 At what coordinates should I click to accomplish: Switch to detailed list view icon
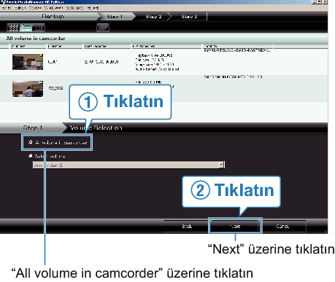point(26,28)
